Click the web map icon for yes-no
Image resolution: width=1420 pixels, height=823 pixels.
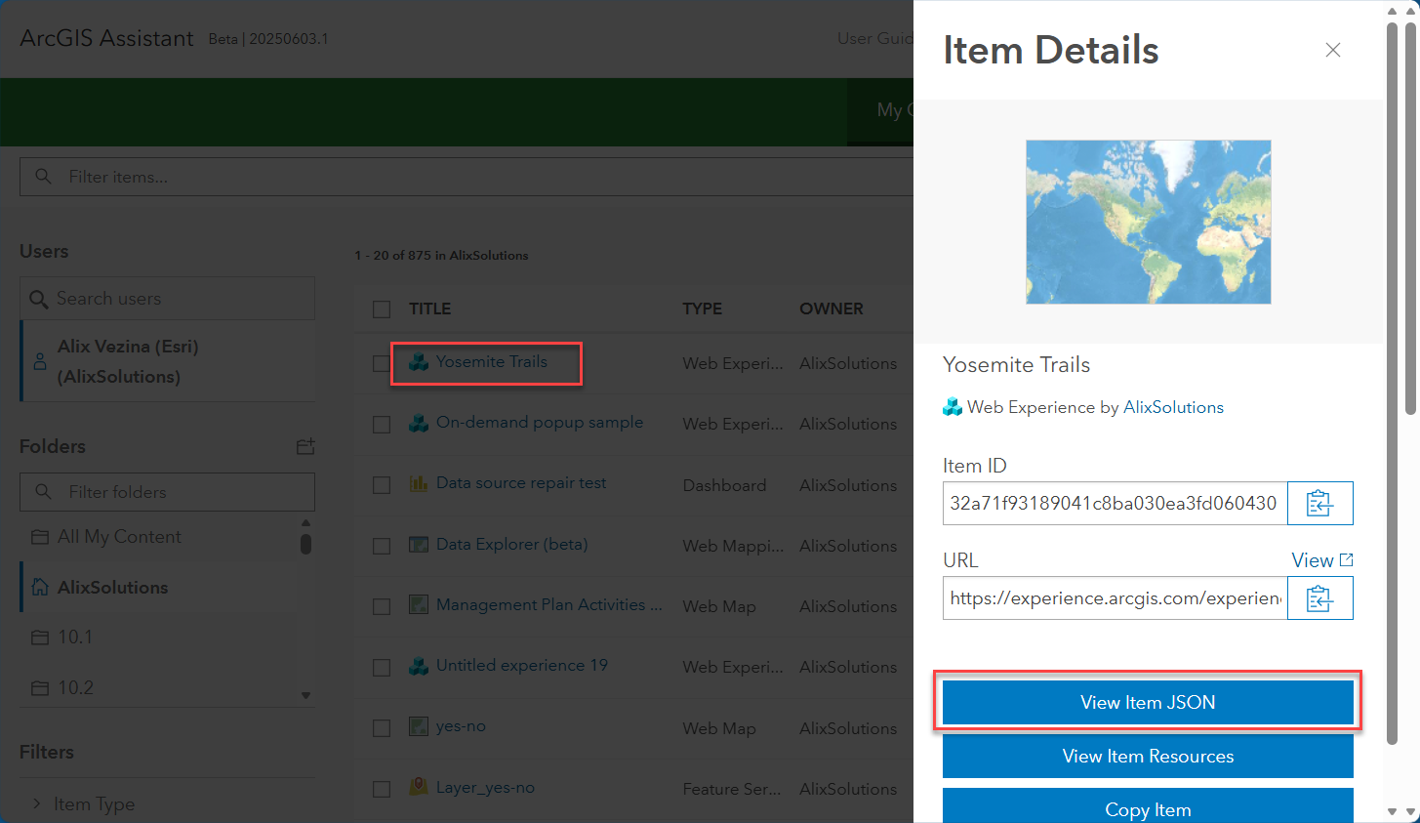pos(419,726)
